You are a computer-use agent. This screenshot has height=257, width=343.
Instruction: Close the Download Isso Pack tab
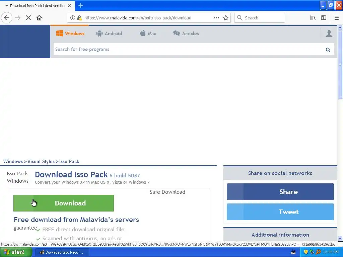tap(69, 6)
